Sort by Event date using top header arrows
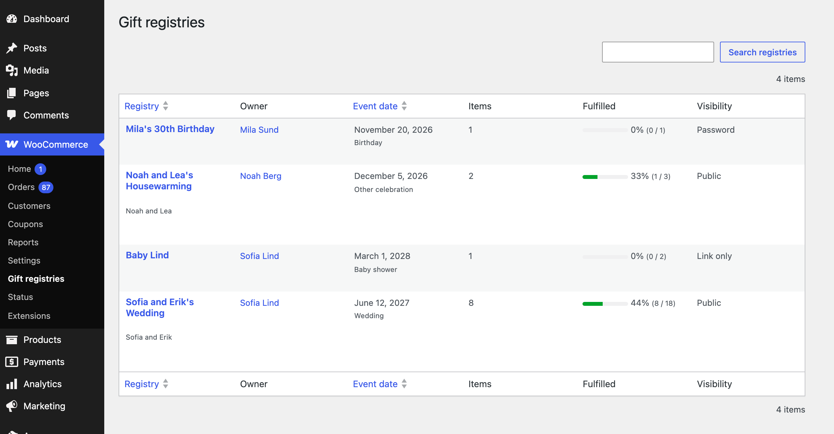 click(404, 106)
